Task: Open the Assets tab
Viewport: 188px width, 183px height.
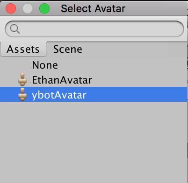Action: (x=23, y=49)
